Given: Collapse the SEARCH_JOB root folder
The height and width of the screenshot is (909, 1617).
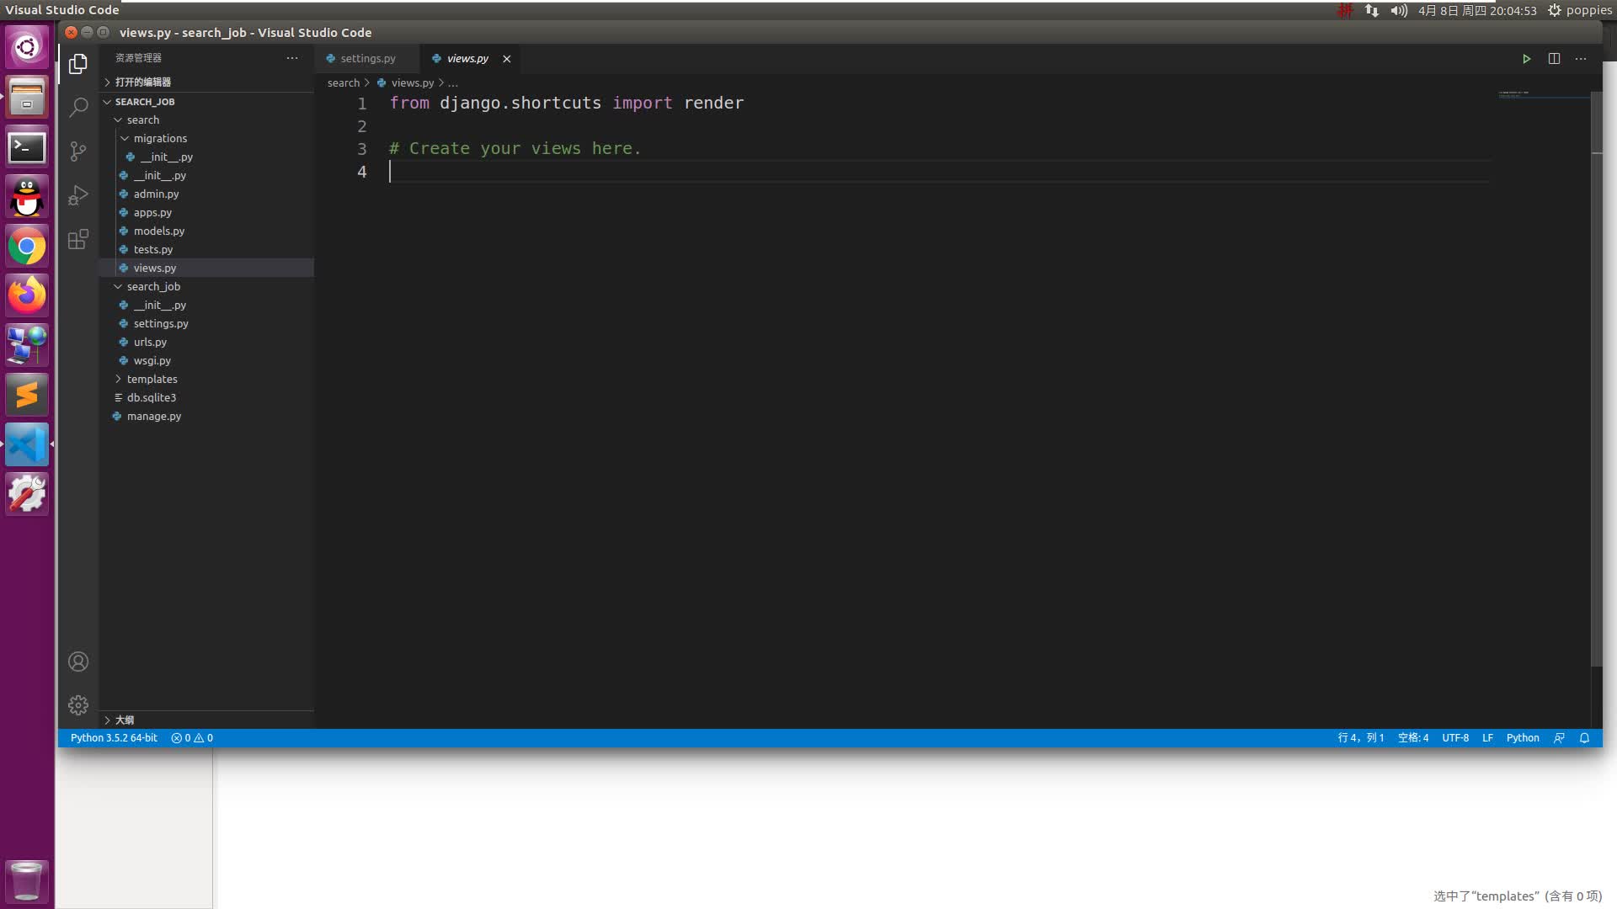Looking at the screenshot, I should point(206,102).
